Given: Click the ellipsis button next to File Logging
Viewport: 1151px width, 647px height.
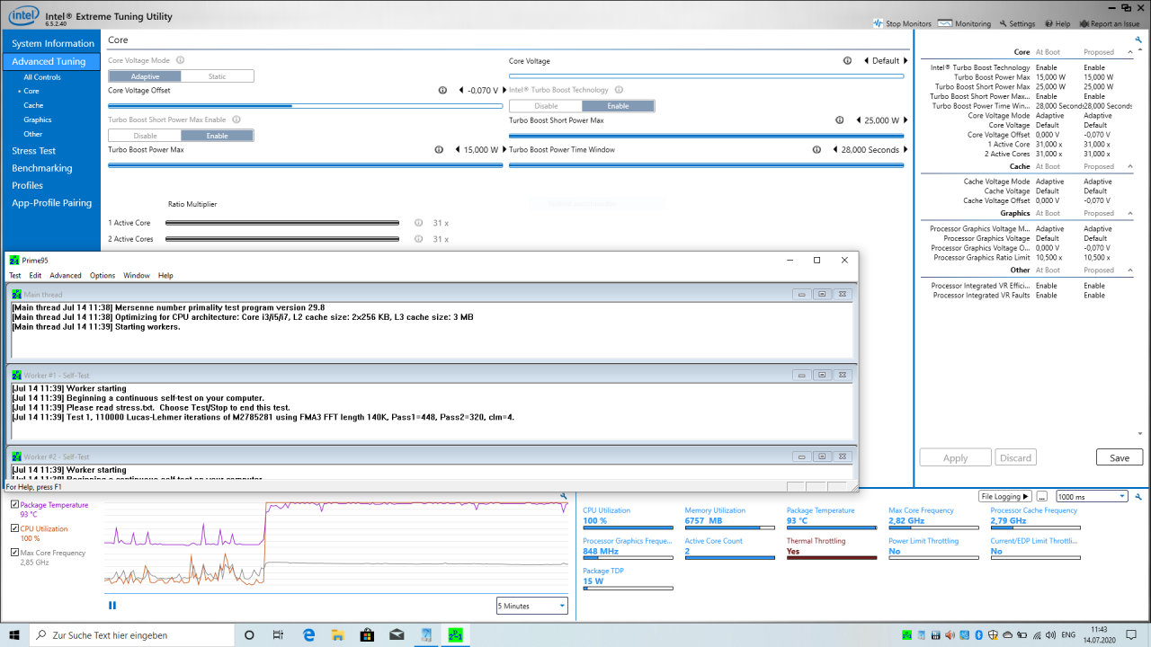Looking at the screenshot, I should click(1042, 496).
